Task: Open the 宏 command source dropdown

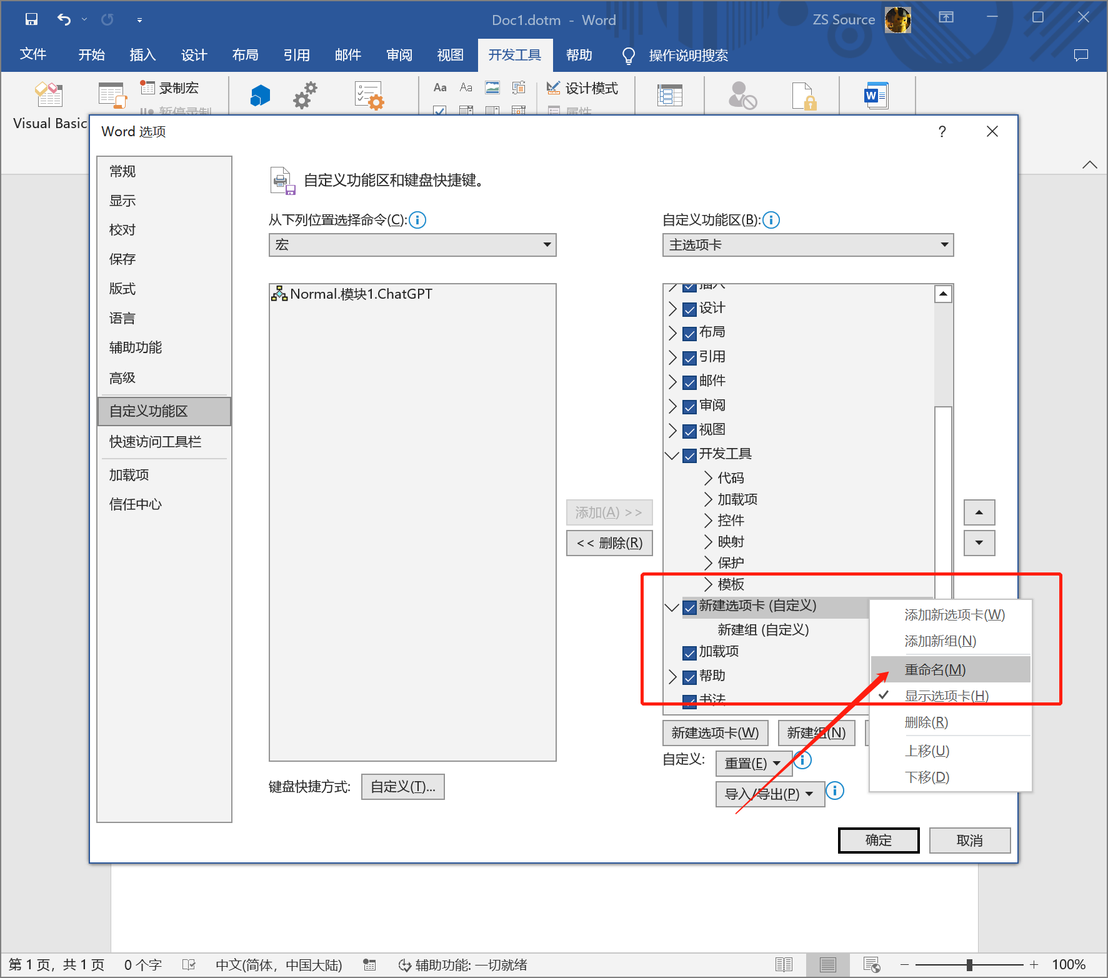Action: tap(412, 245)
